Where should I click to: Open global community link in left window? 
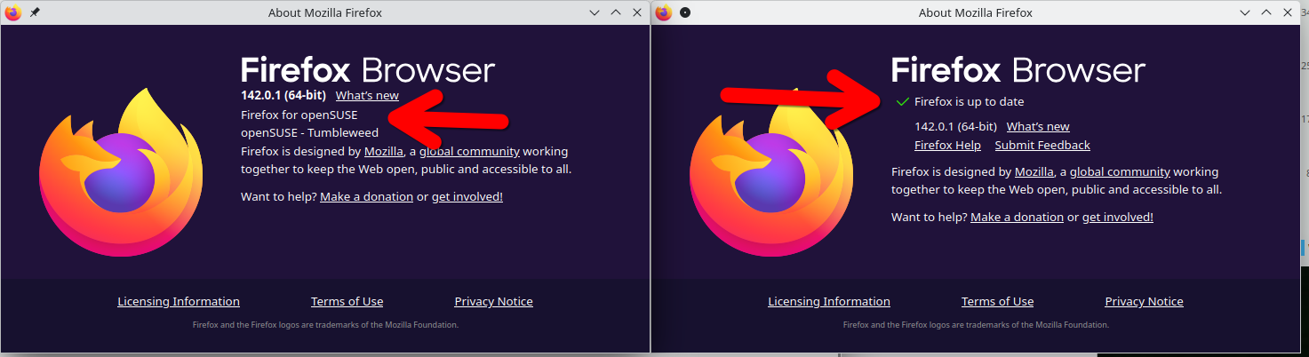[469, 151]
